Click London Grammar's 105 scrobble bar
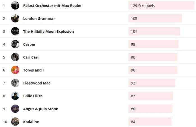Viewport: 196px width, 127px height. pyautogui.click(x=155, y=18)
